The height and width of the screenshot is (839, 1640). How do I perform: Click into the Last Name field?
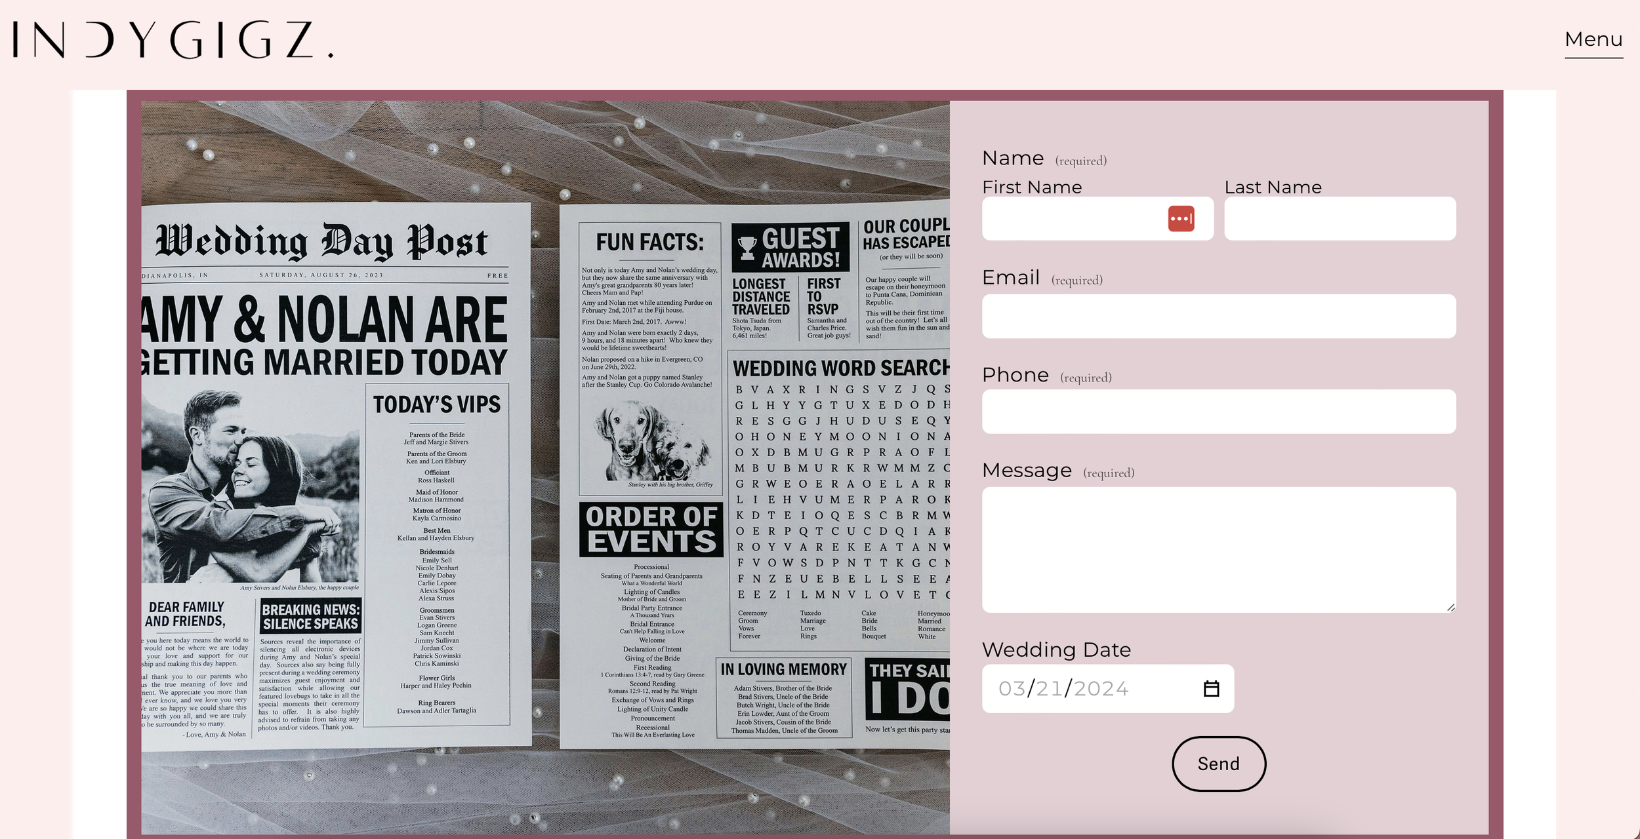[x=1338, y=218]
